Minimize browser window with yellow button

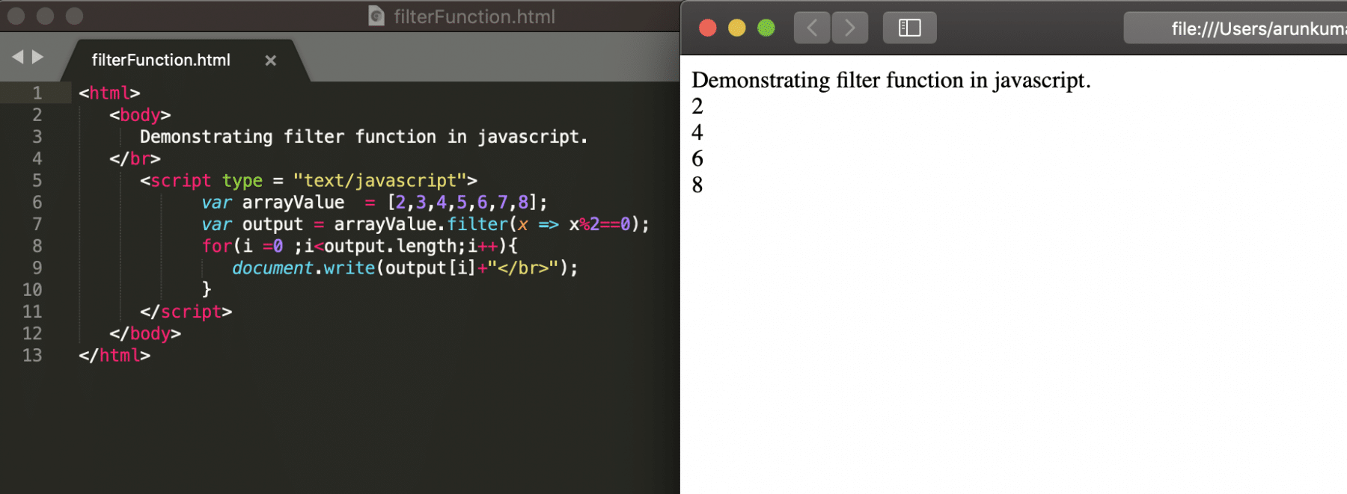736,28
